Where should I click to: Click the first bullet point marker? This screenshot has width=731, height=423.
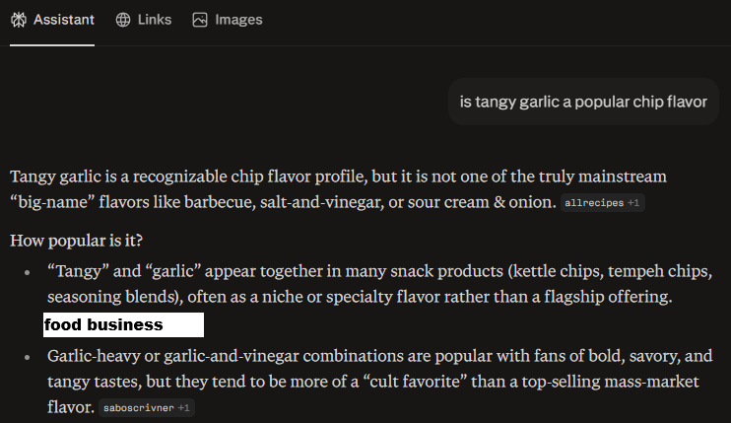coord(27,271)
